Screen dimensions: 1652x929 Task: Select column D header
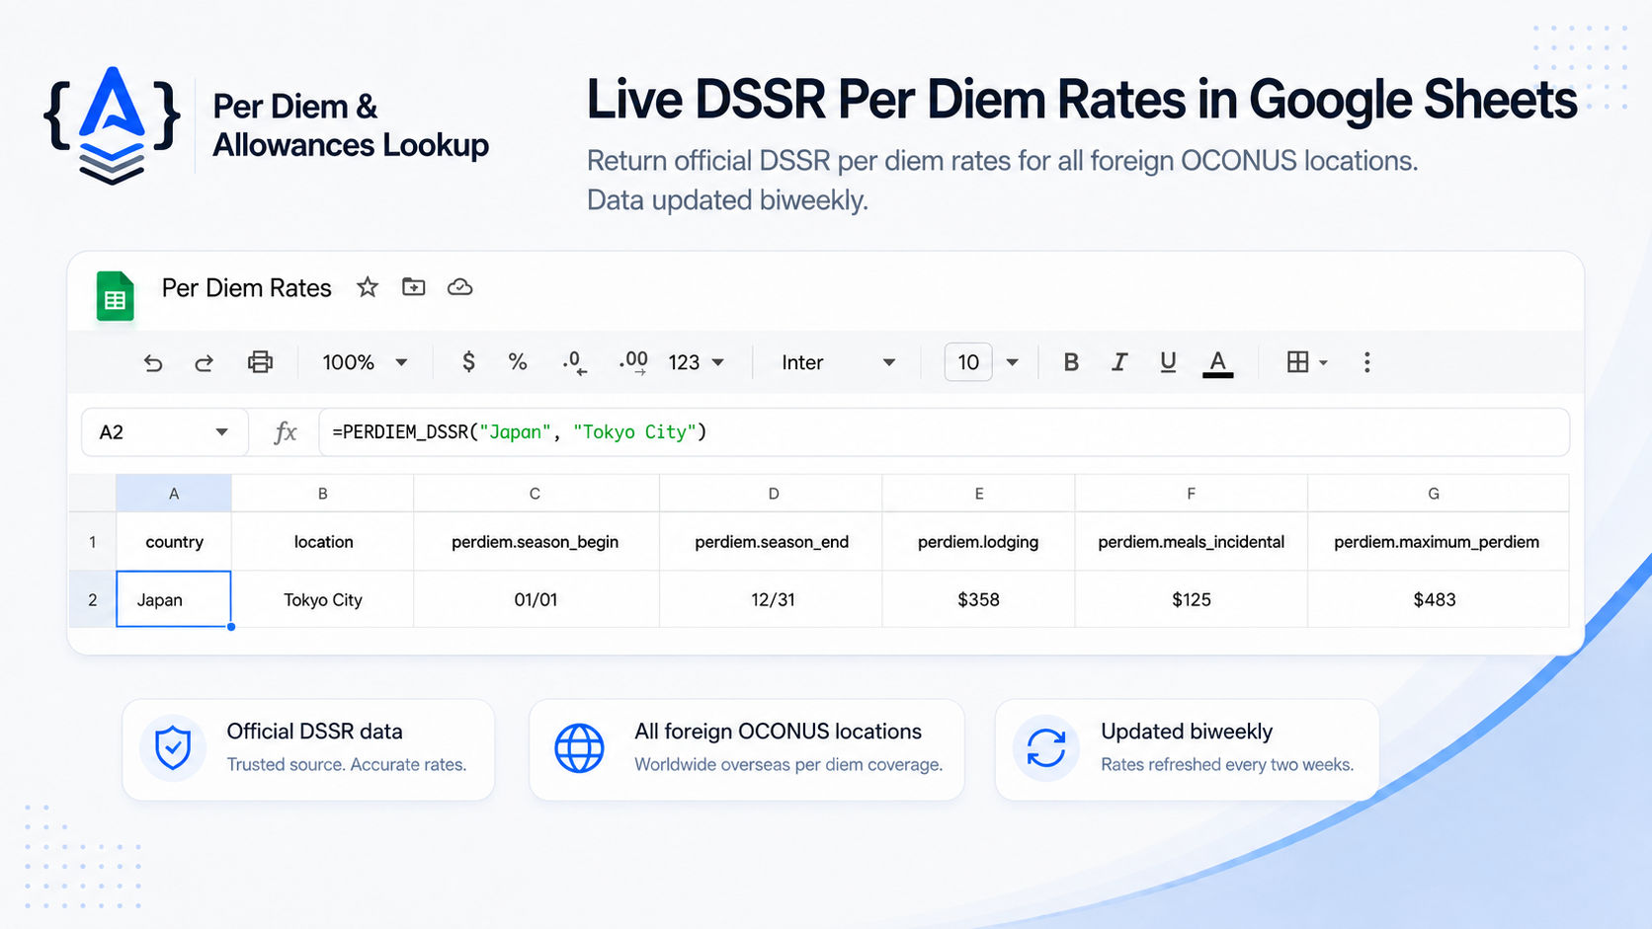click(x=772, y=494)
